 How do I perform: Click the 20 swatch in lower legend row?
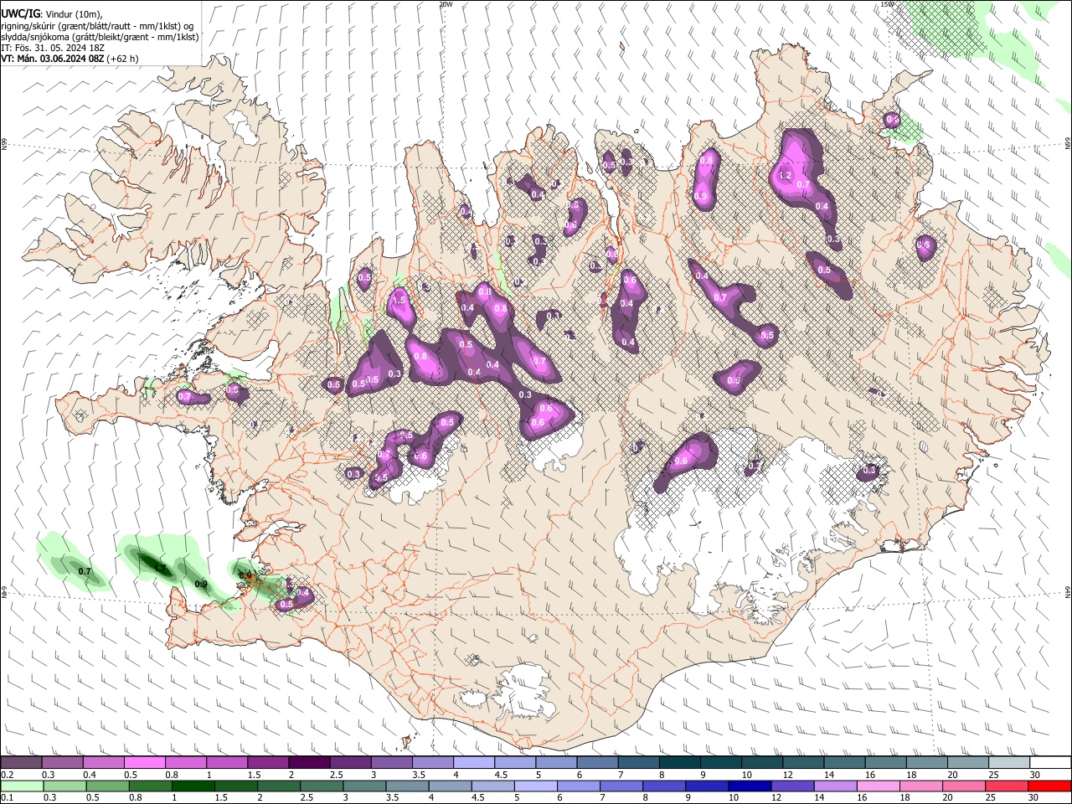962,786
